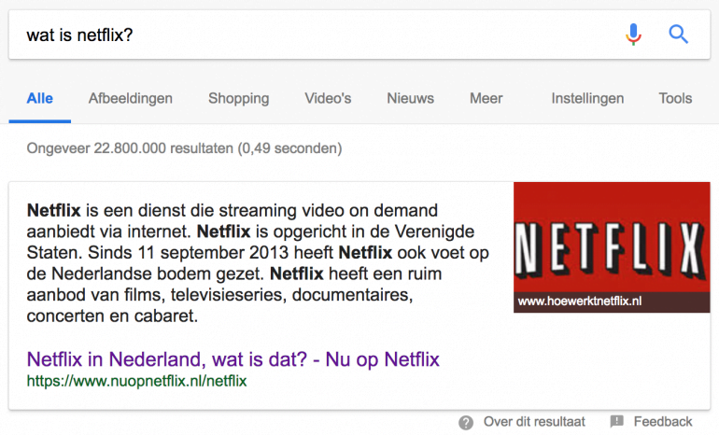The height and width of the screenshot is (435, 719).
Task: Click the Feedback text link
Action: pos(663,423)
